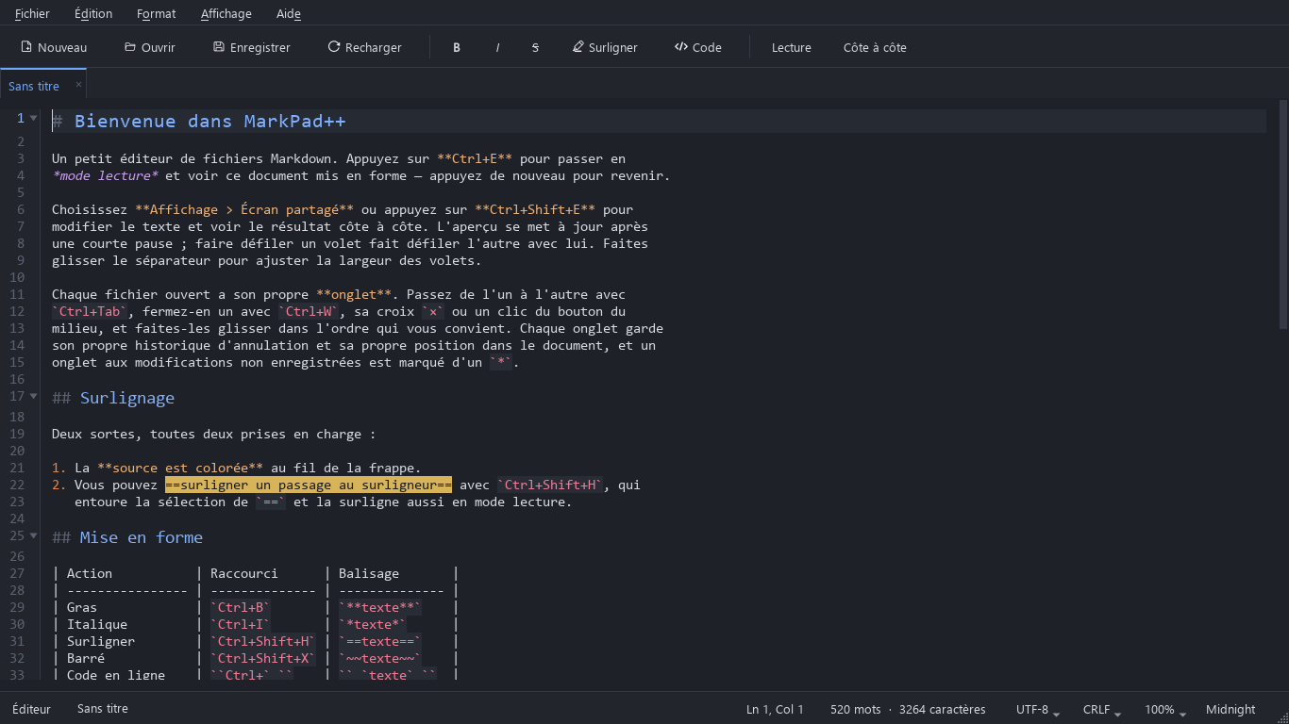Screen dimensions: 1289x724
Task: Toggle Lecture reading mode
Action: [791, 47]
